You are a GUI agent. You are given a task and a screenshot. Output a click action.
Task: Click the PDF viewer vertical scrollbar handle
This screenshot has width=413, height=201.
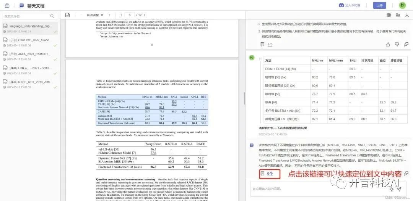(244, 99)
